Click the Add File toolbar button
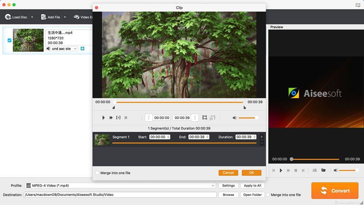Viewport: 364px width, 205px height. point(51,17)
